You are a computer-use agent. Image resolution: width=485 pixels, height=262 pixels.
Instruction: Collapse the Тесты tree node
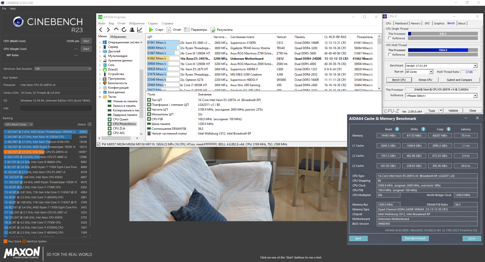(x=100, y=97)
